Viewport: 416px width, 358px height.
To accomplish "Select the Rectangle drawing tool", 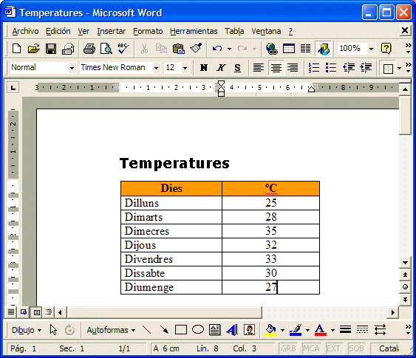I will [x=181, y=330].
